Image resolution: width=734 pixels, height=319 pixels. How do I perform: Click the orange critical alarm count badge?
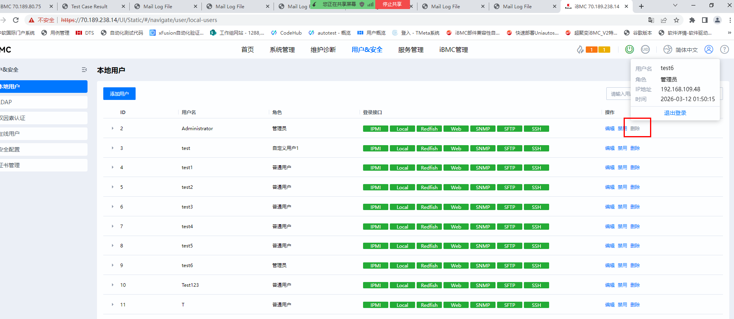[592, 50]
